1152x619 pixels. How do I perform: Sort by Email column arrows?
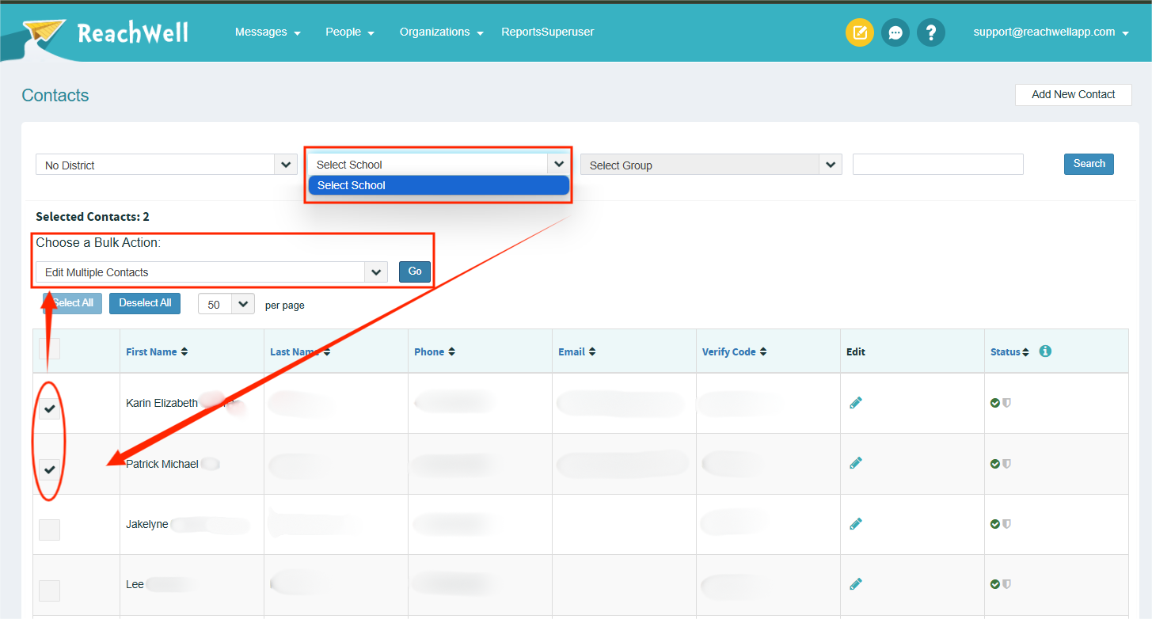point(592,352)
